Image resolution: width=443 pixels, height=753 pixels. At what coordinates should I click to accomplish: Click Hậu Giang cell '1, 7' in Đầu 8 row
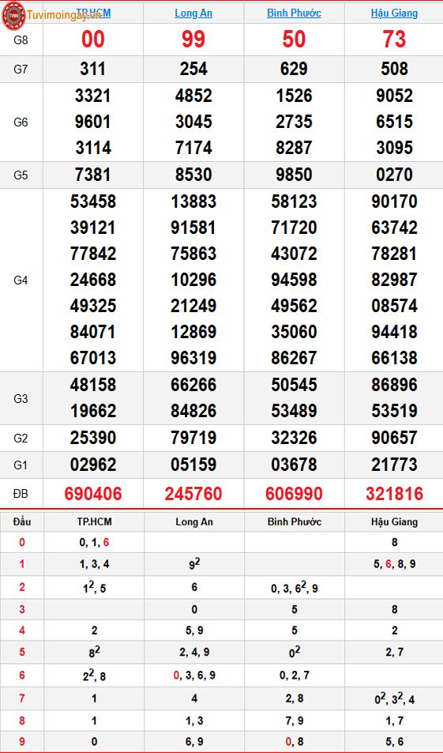(x=395, y=721)
